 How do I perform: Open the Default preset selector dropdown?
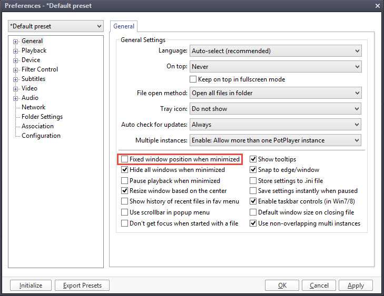[56, 26]
